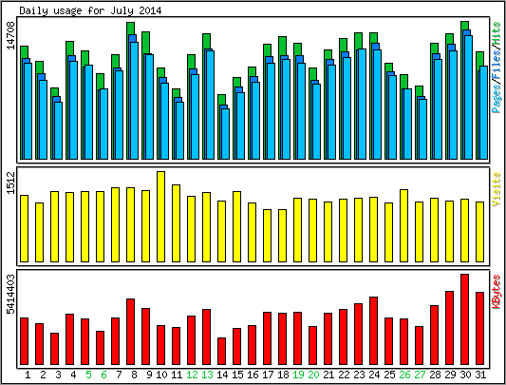Click the yellow Visits bar for day 17
This screenshot has width=506, height=385.
pos(267,236)
